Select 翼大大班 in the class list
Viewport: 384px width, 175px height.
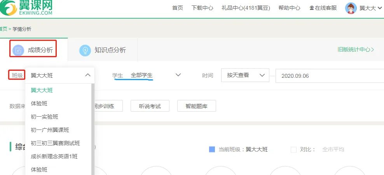pos(42,90)
